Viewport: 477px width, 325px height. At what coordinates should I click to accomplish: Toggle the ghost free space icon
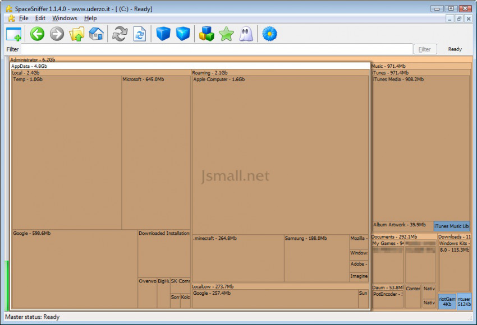[246, 34]
